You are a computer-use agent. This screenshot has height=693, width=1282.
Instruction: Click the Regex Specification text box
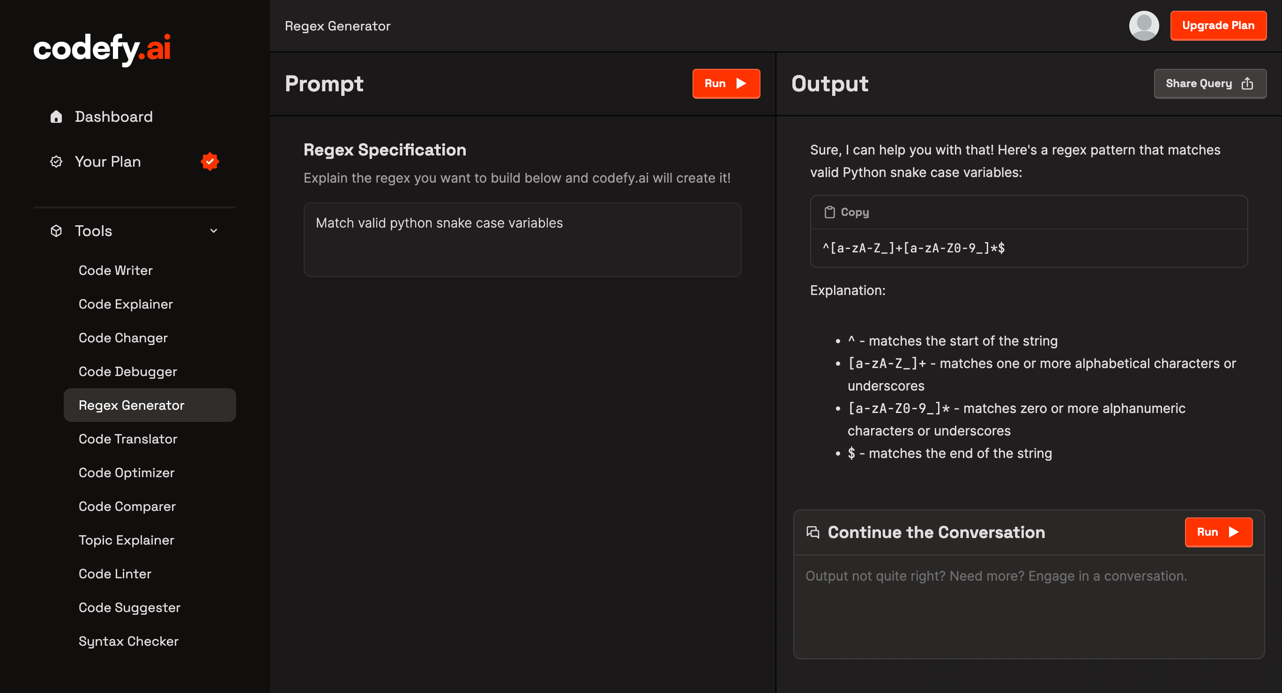(522, 240)
